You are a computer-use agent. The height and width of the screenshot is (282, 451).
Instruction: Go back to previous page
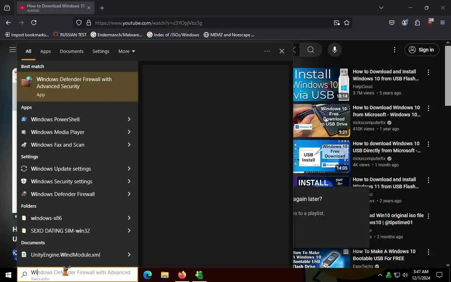pos(8,23)
